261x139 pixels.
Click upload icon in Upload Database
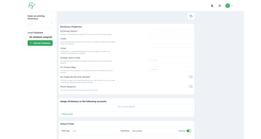pyautogui.click(x=31, y=43)
